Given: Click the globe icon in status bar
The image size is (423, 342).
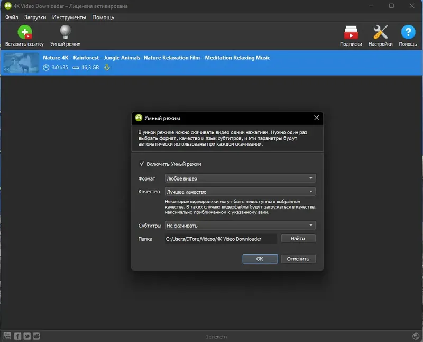Looking at the screenshot, I should (416, 336).
